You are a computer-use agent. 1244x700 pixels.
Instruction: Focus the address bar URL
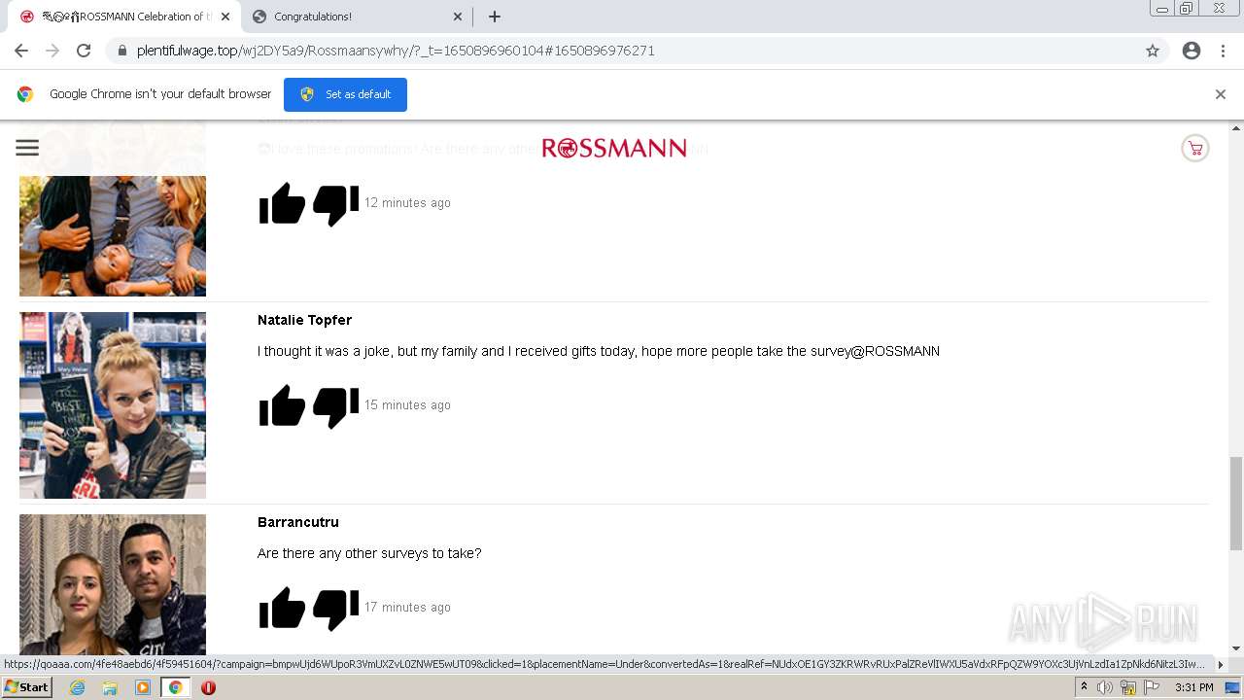pyautogui.click(x=396, y=51)
